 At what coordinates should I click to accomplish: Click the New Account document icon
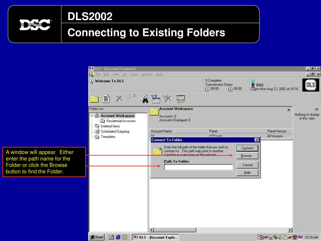tap(106, 99)
